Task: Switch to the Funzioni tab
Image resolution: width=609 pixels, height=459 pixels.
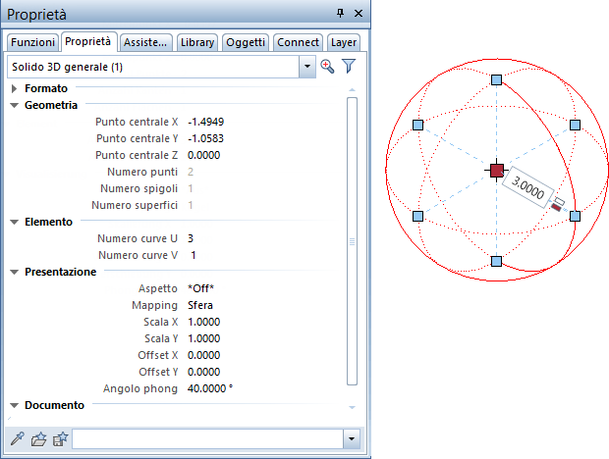Action: click(x=32, y=42)
